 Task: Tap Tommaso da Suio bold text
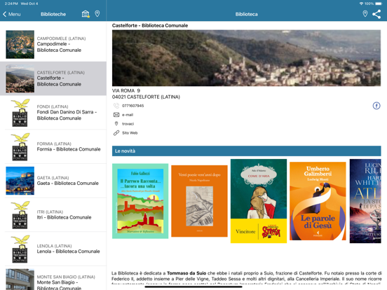[186, 273]
